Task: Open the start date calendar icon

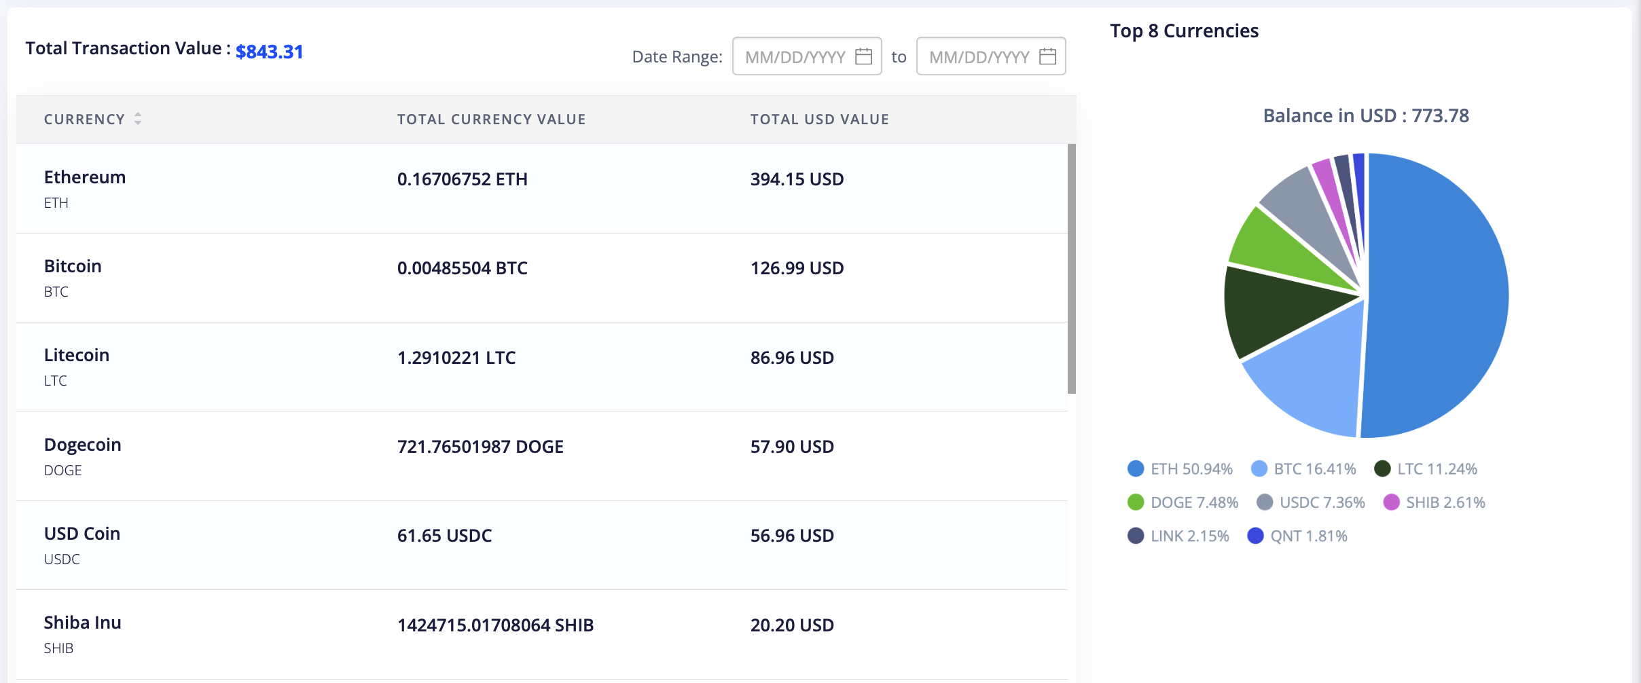Action: 863,56
